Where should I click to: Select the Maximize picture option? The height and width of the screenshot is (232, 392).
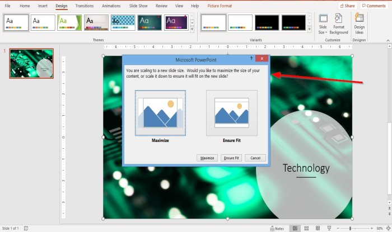click(x=160, y=113)
